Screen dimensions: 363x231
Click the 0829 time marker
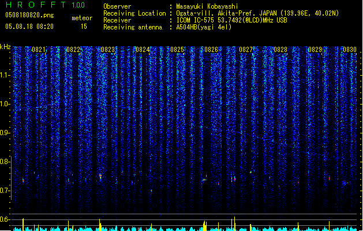click(x=315, y=50)
